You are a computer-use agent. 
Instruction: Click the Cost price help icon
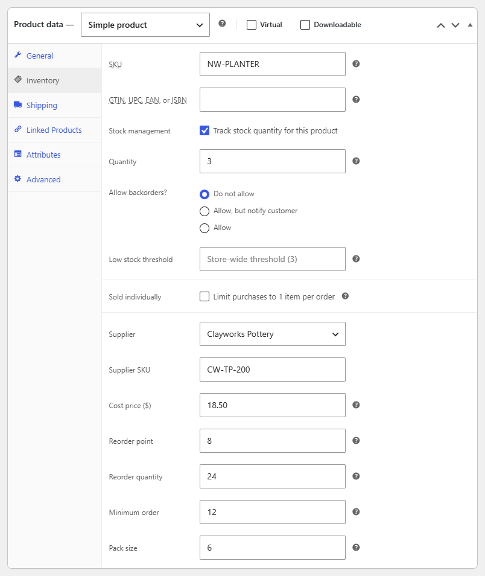356,405
